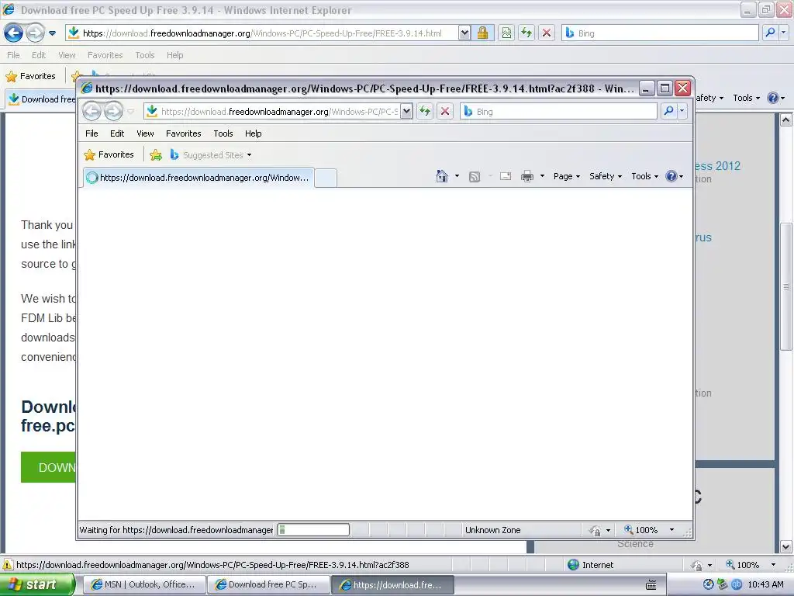Open Home icon in popup command bar

pyautogui.click(x=442, y=176)
